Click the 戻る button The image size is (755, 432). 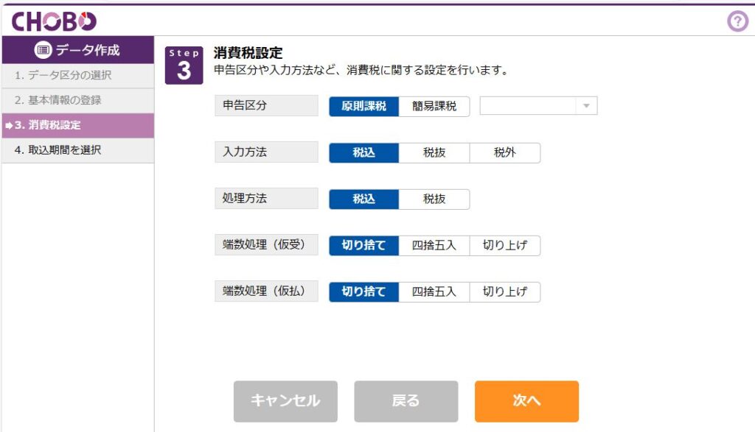tap(406, 401)
